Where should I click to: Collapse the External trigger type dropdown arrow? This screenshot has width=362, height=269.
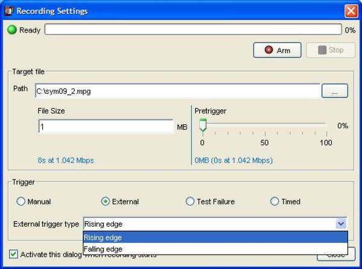341,224
